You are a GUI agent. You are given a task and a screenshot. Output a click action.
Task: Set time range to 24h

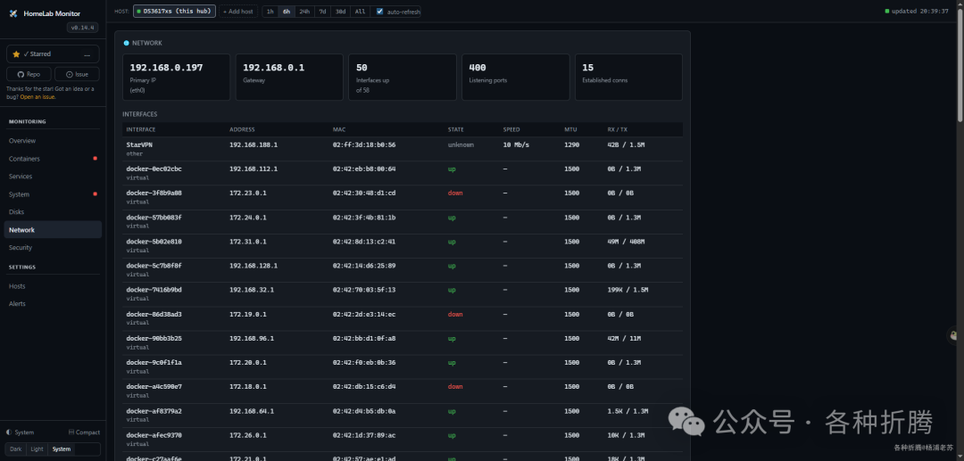tap(304, 11)
